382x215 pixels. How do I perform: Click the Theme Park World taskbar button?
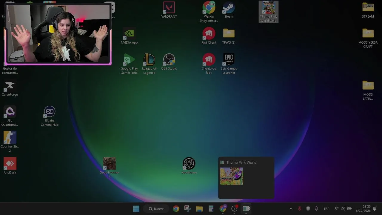(246, 209)
